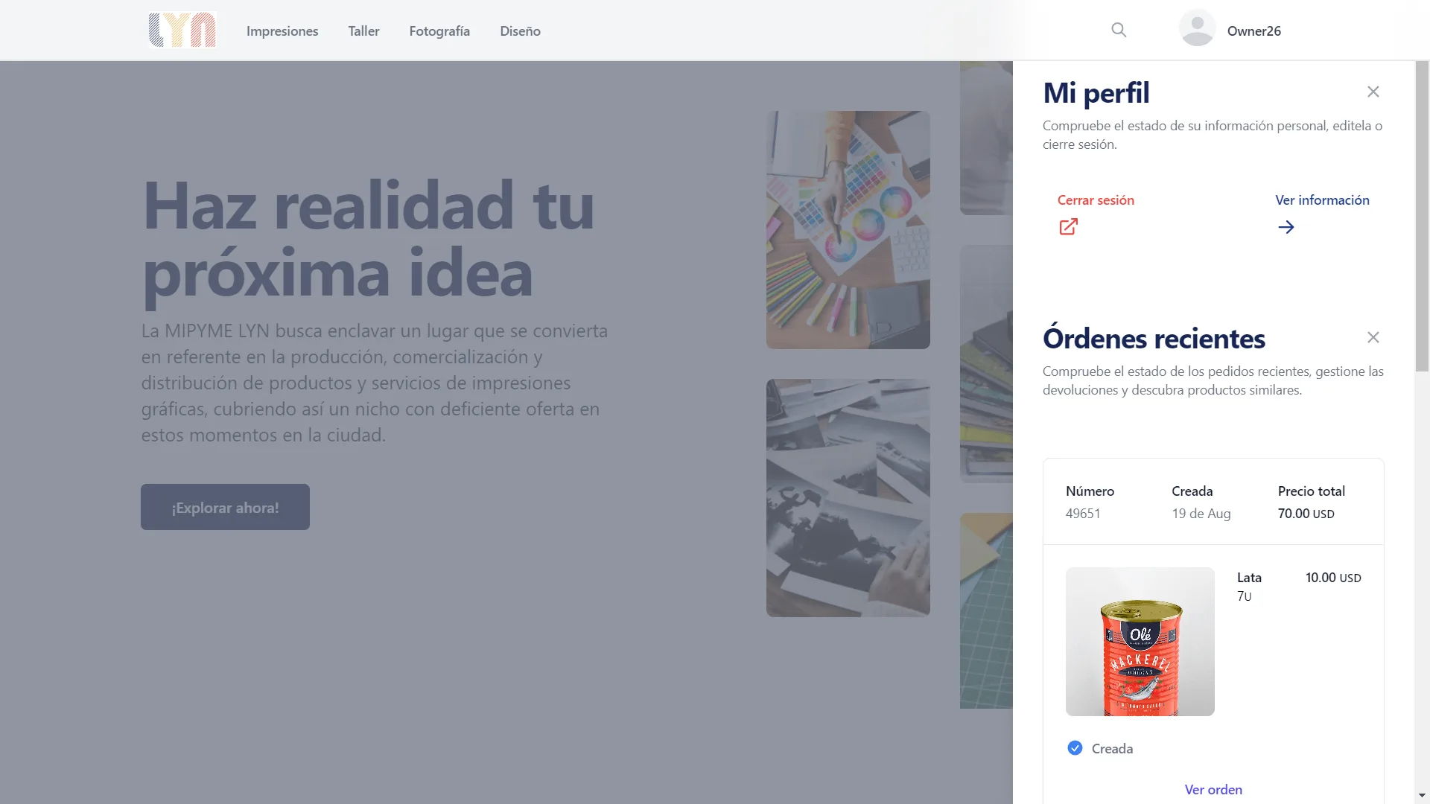This screenshot has width=1430, height=804.
Task: Click the blue Creada status check icon
Action: pos(1075,748)
